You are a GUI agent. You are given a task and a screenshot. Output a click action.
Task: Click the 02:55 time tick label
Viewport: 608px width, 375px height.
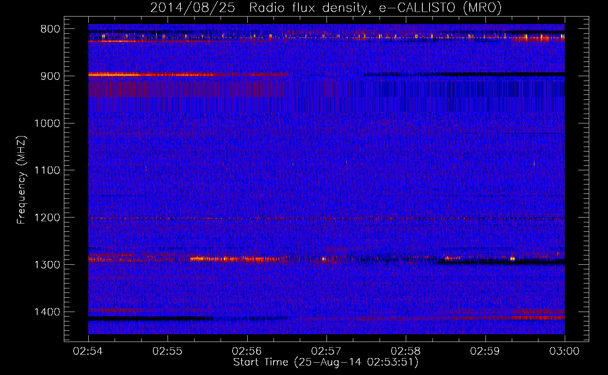[168, 351]
